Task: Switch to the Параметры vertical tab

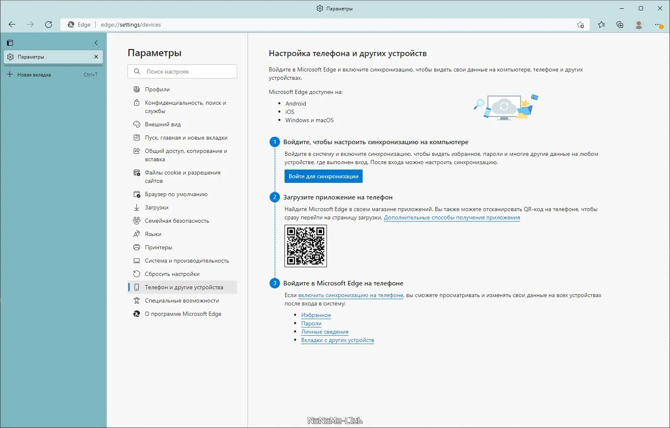Action: click(x=53, y=57)
